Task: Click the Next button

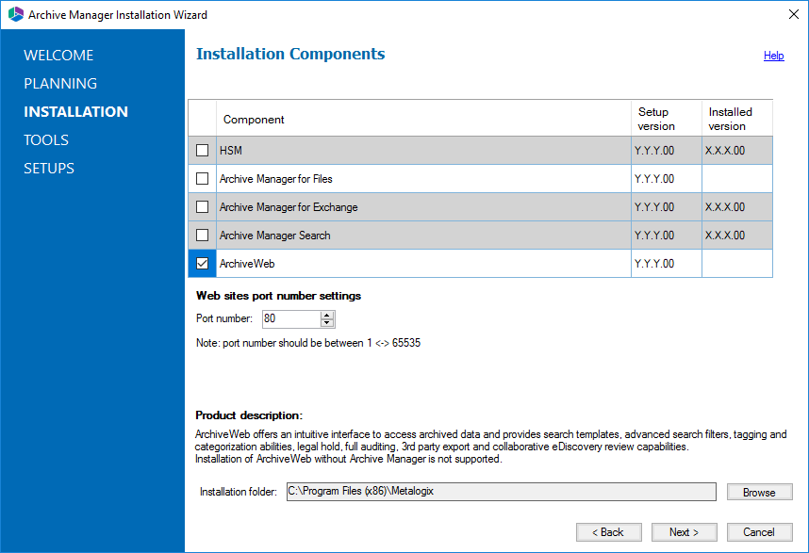Action: (684, 532)
